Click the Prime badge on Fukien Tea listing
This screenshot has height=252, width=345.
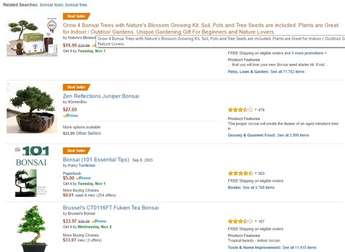[x=99, y=220]
